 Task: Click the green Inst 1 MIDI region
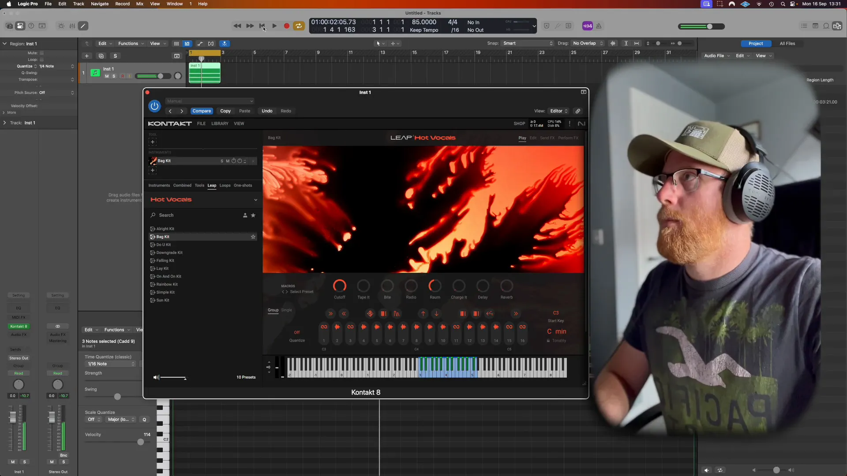[205, 73]
